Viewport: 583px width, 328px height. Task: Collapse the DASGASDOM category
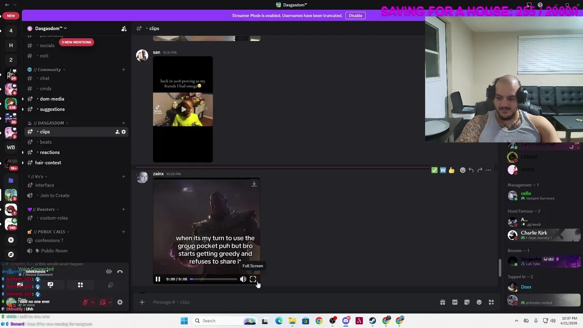pyautogui.click(x=48, y=123)
